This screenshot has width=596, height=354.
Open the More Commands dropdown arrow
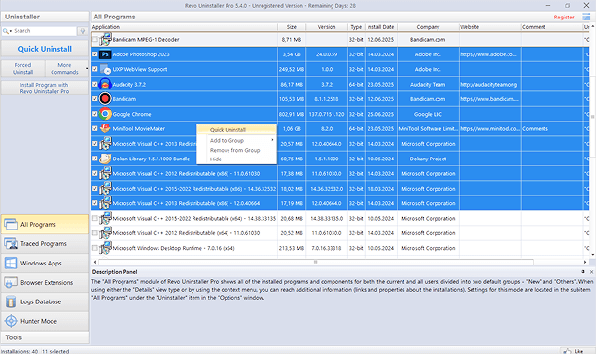87,68
